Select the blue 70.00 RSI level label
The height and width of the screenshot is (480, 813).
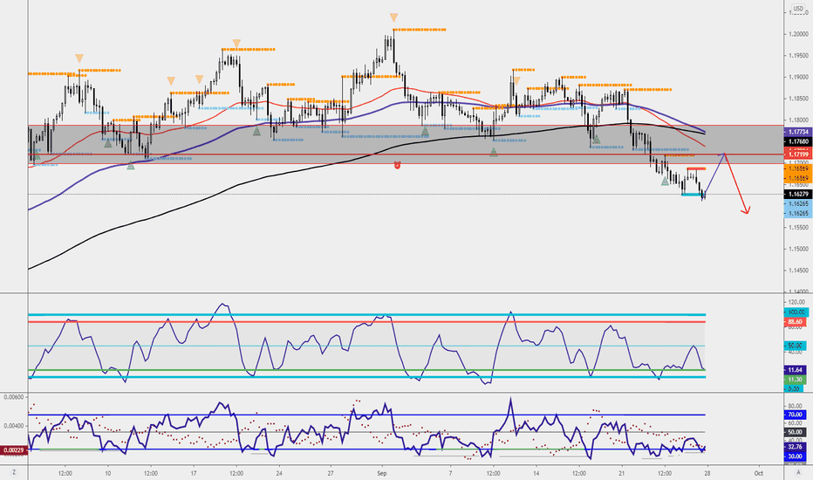click(x=796, y=415)
